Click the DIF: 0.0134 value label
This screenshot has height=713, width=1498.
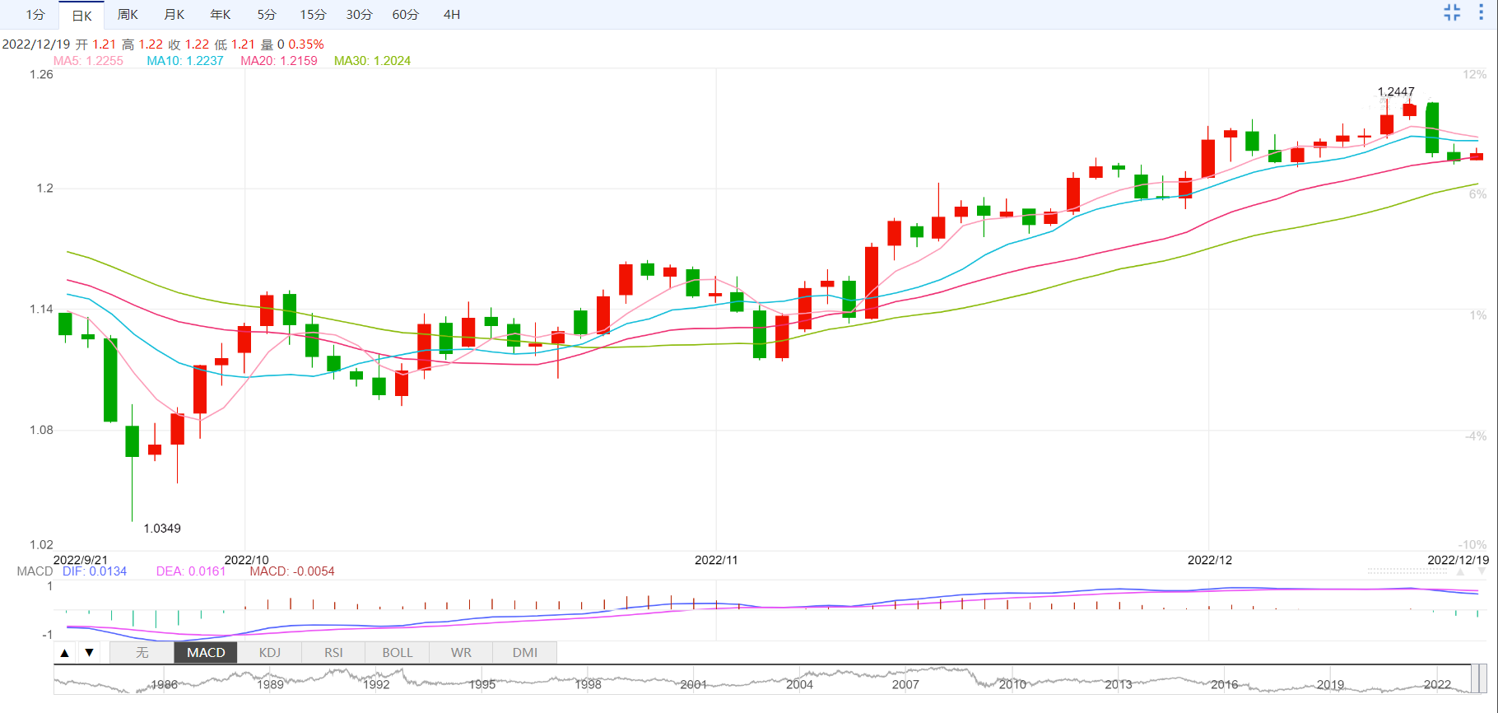tap(95, 571)
